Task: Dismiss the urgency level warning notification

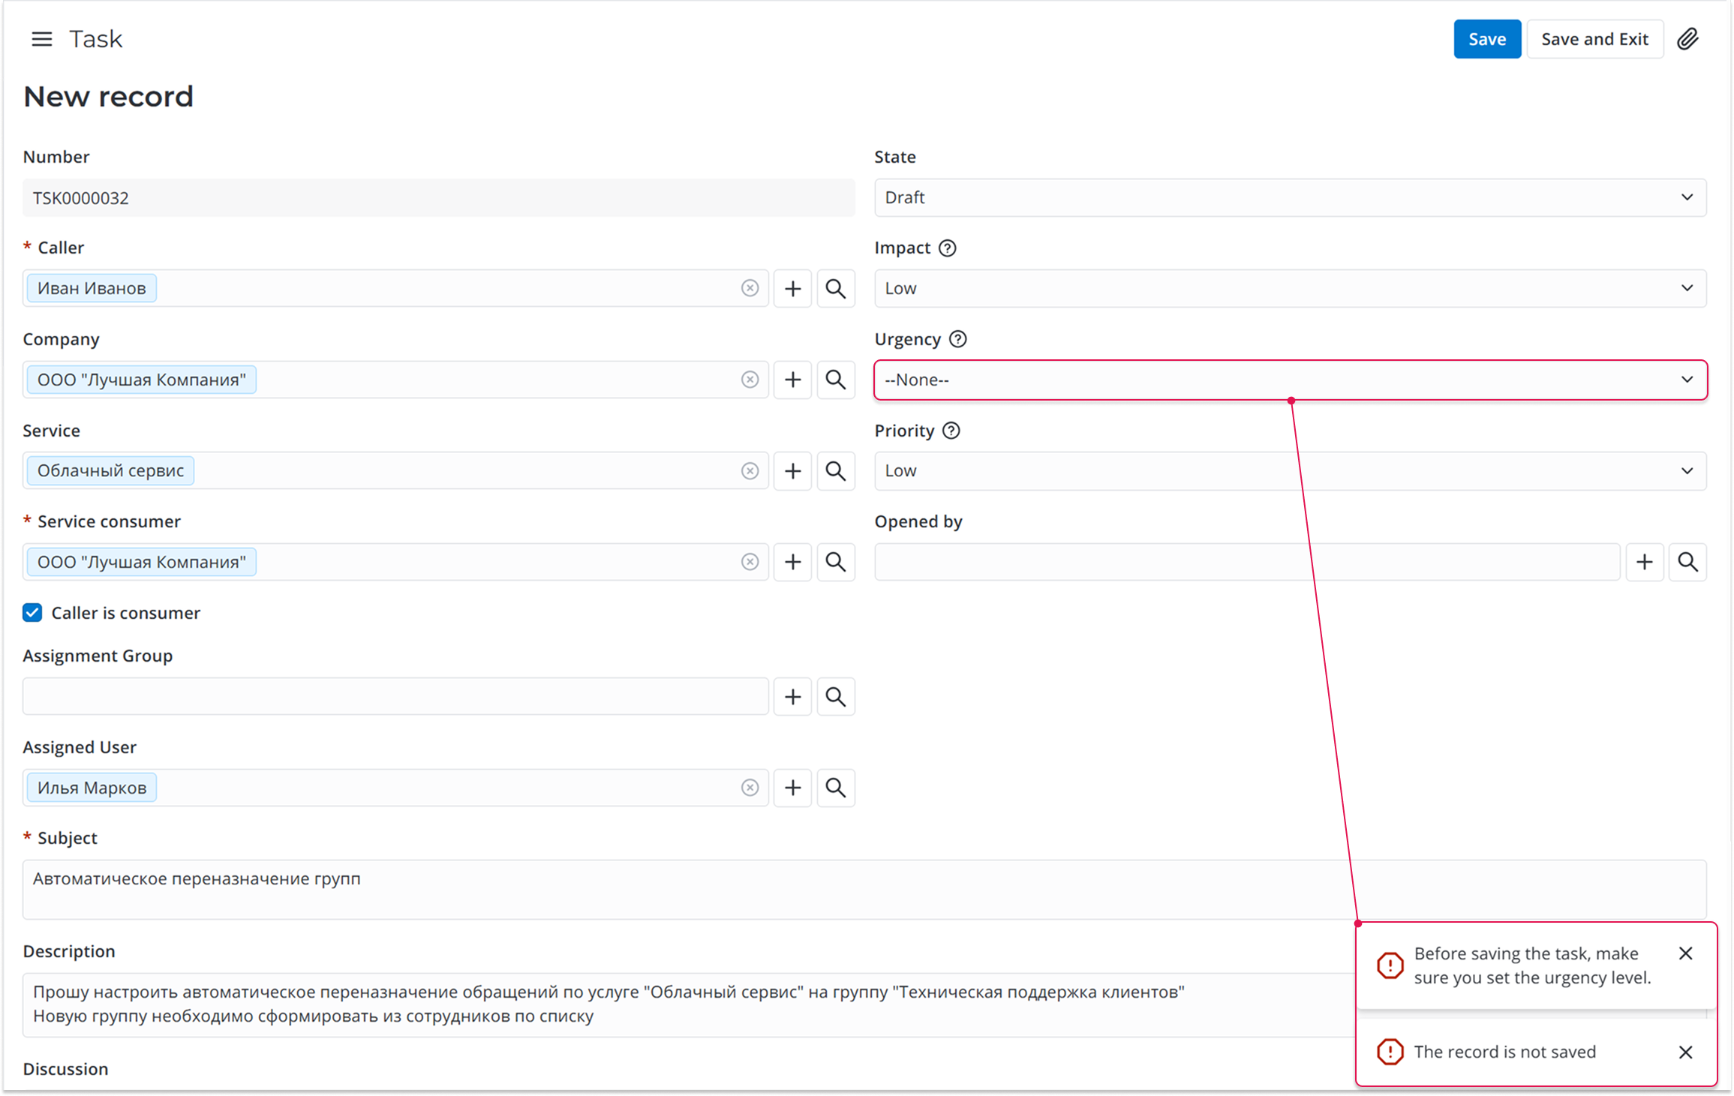Action: click(x=1685, y=953)
